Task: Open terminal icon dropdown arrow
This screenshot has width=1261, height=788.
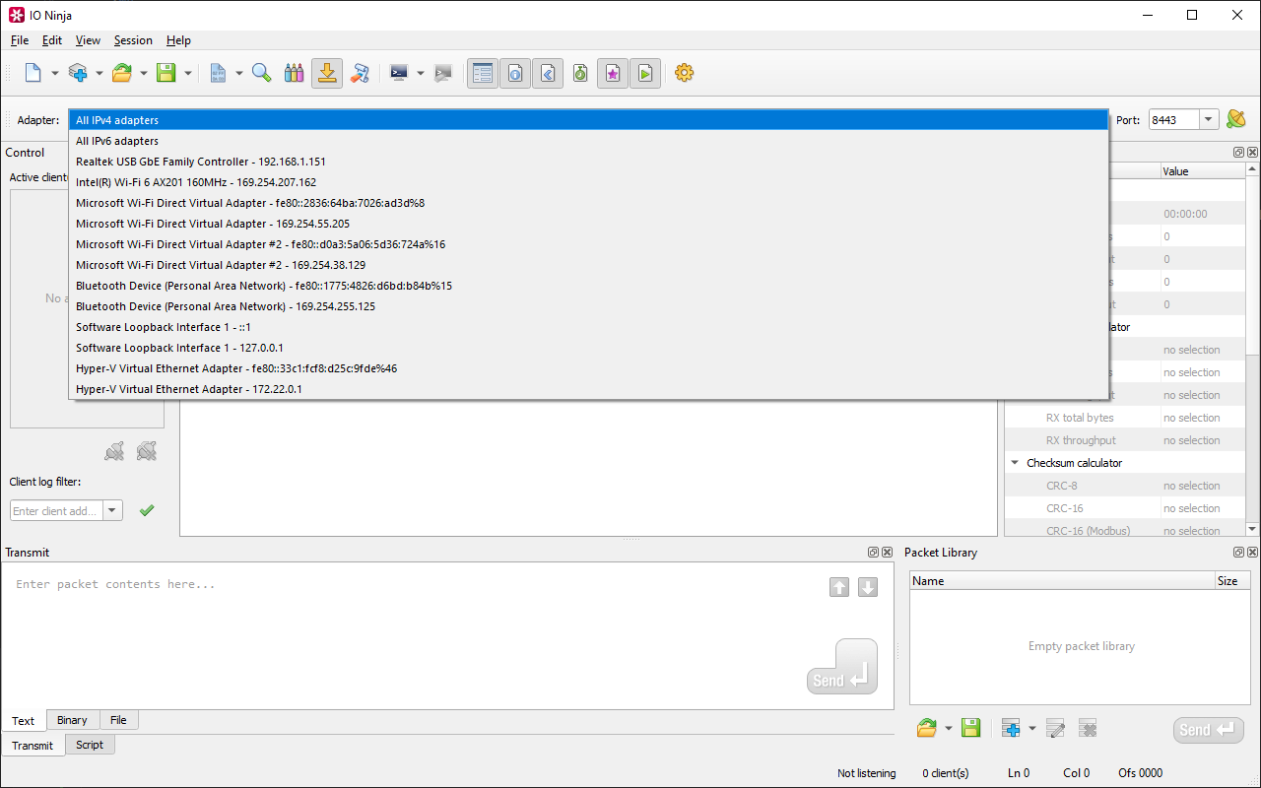Action: click(421, 73)
